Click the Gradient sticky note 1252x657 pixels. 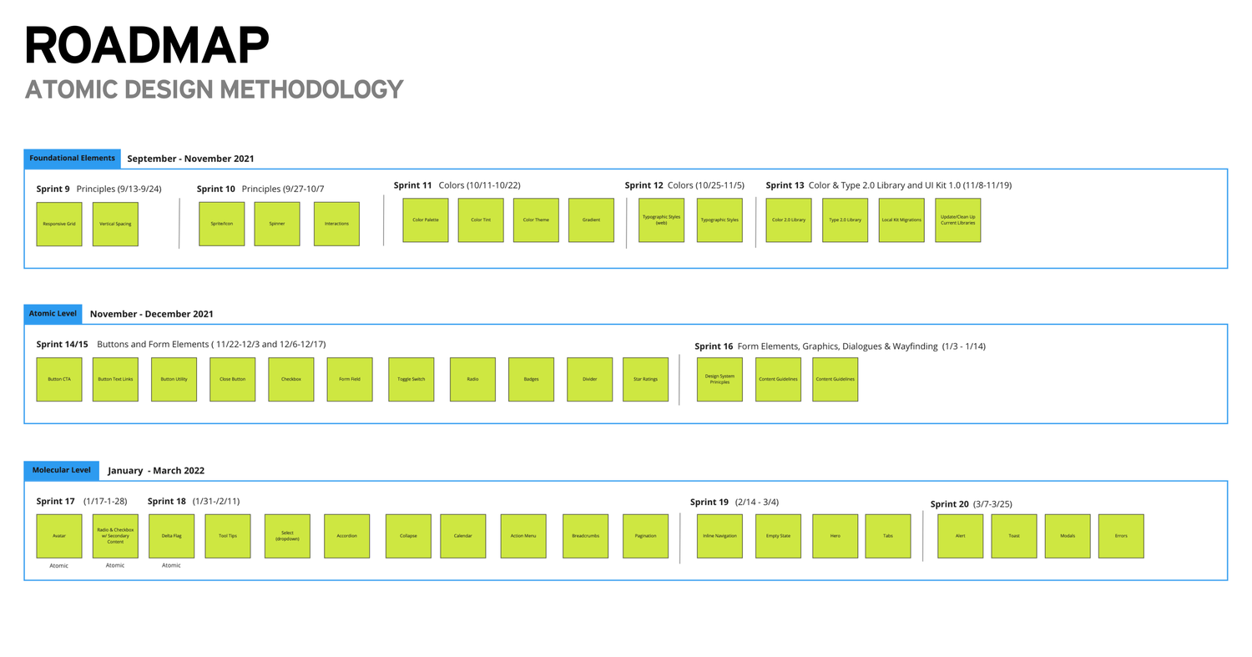(x=592, y=220)
